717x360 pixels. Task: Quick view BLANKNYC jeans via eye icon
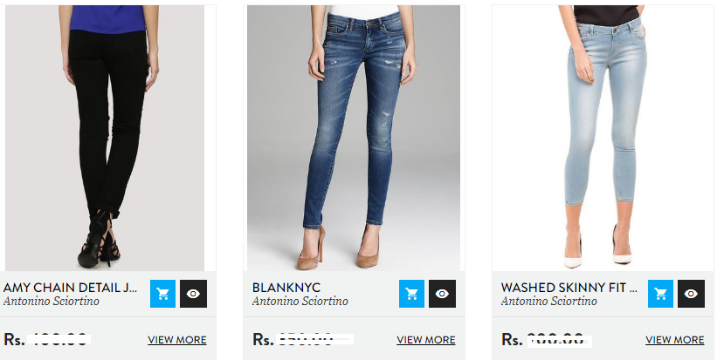pos(442,294)
